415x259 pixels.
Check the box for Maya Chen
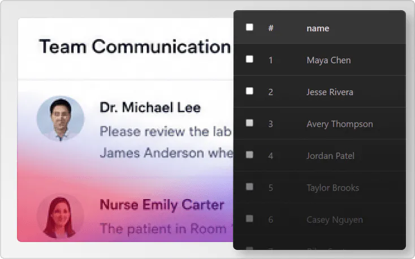click(x=249, y=59)
